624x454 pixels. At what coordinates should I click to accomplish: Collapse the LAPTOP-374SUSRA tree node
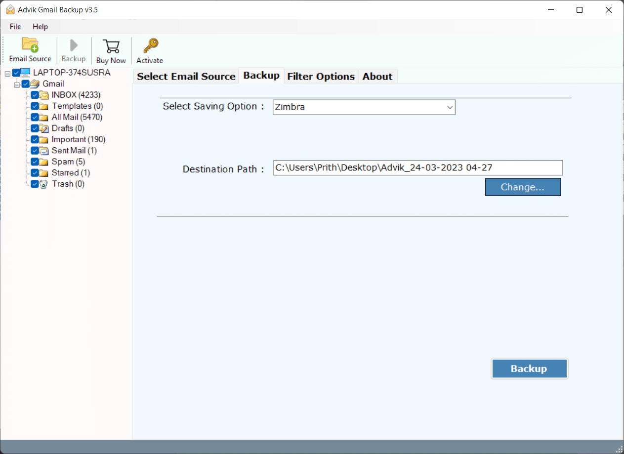tap(7, 74)
